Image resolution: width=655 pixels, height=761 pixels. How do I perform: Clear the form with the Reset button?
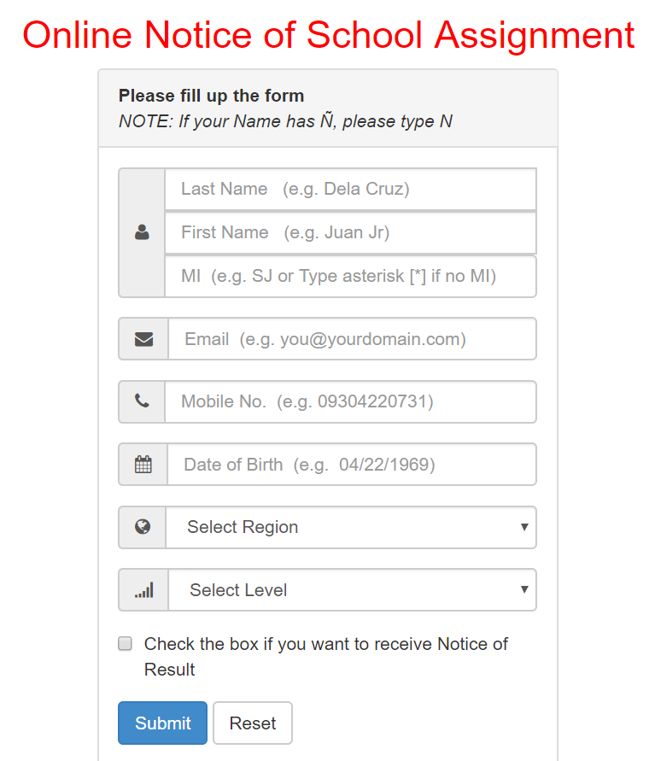pos(253,723)
